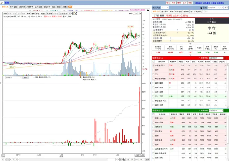Screen dimensions: 229x161
Task: Click the 主力 button in top bar
Action: [x=184, y=3]
